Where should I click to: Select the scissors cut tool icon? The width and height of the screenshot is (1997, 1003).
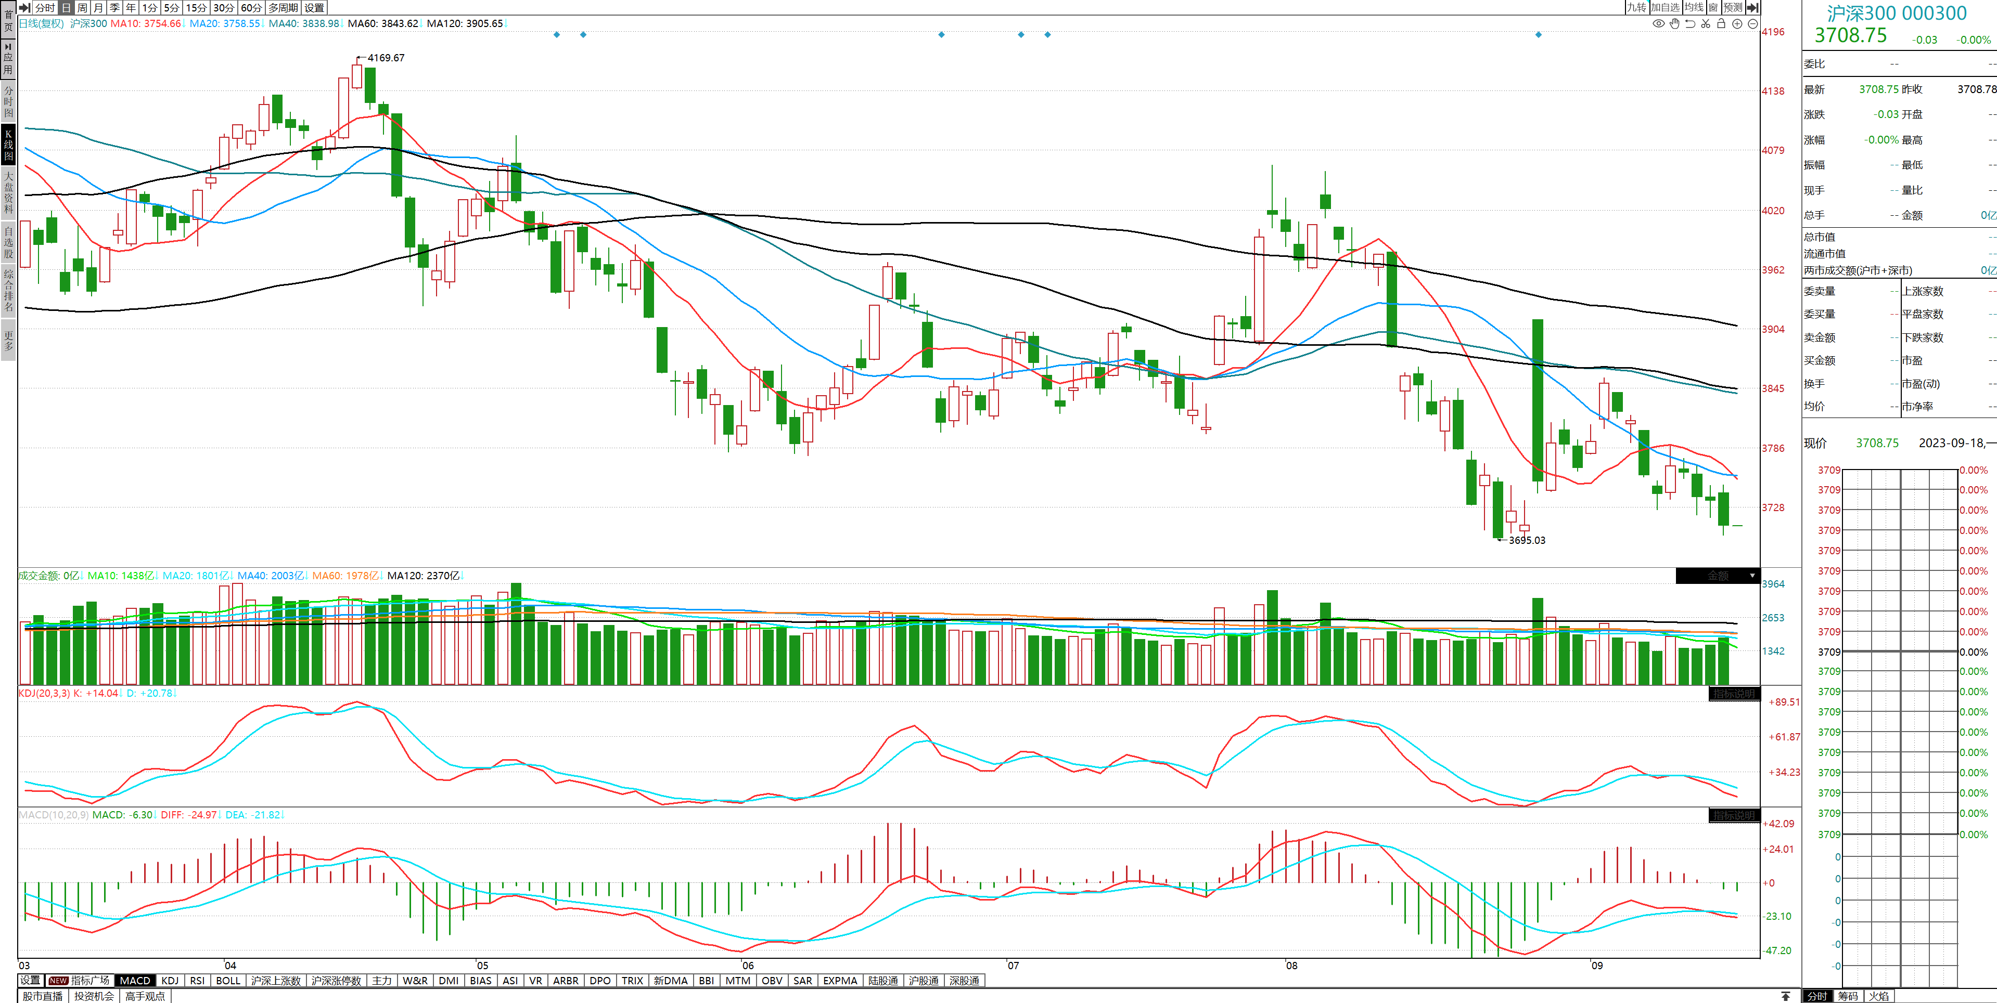[1706, 23]
